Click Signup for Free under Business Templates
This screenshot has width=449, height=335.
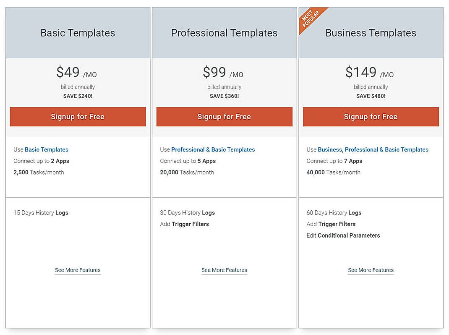coord(371,117)
